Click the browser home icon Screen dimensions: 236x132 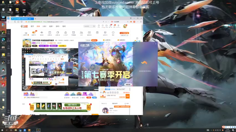[18, 22]
